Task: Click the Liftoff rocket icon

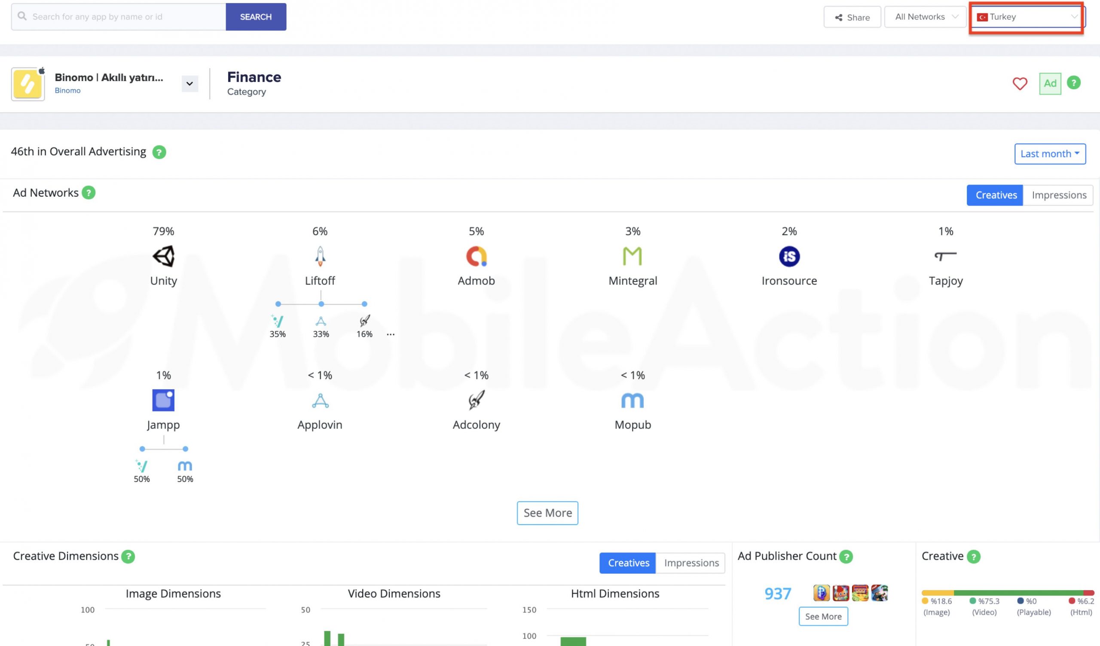Action: pyautogui.click(x=320, y=256)
